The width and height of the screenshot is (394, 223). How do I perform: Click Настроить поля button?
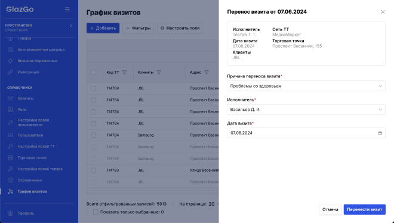180,28
